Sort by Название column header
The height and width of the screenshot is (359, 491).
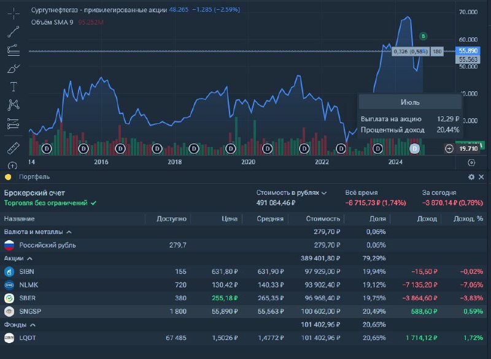20,219
